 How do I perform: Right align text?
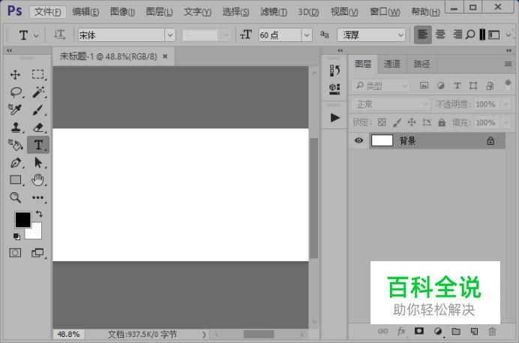point(457,35)
